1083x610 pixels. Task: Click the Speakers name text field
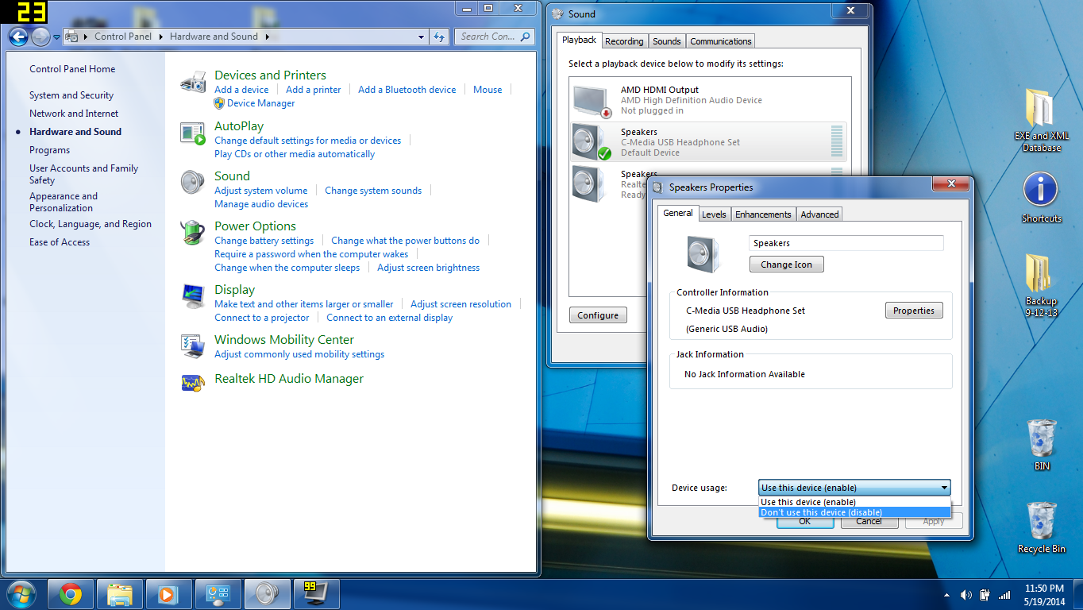(846, 243)
